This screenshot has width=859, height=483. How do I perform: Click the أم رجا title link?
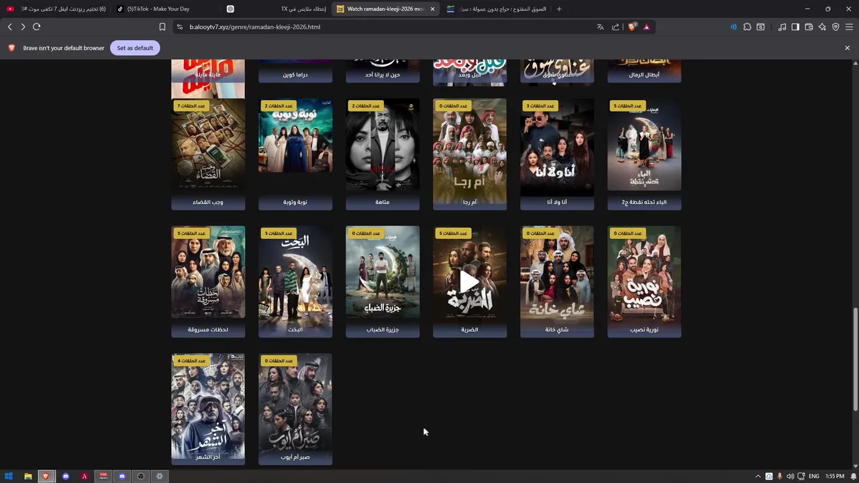tap(470, 202)
